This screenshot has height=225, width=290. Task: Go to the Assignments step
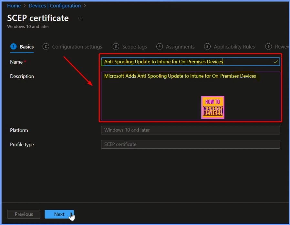click(x=175, y=47)
